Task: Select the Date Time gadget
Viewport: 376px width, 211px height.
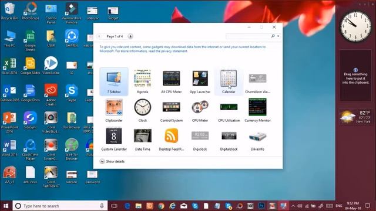Action: 142,139
